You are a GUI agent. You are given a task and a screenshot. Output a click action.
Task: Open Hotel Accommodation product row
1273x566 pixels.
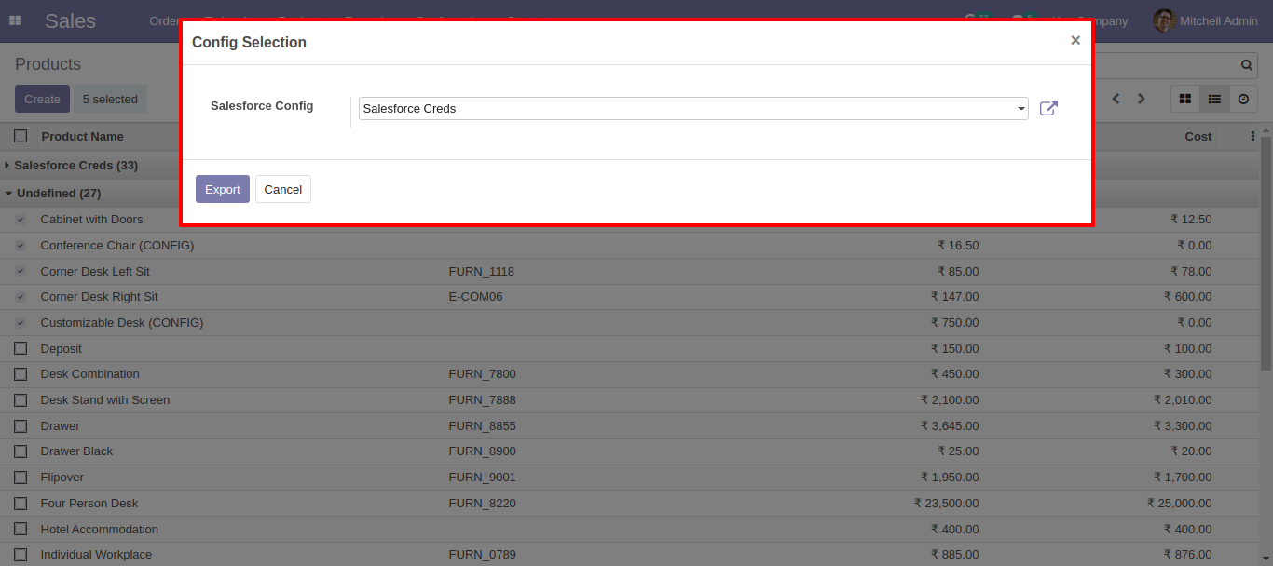click(x=100, y=530)
